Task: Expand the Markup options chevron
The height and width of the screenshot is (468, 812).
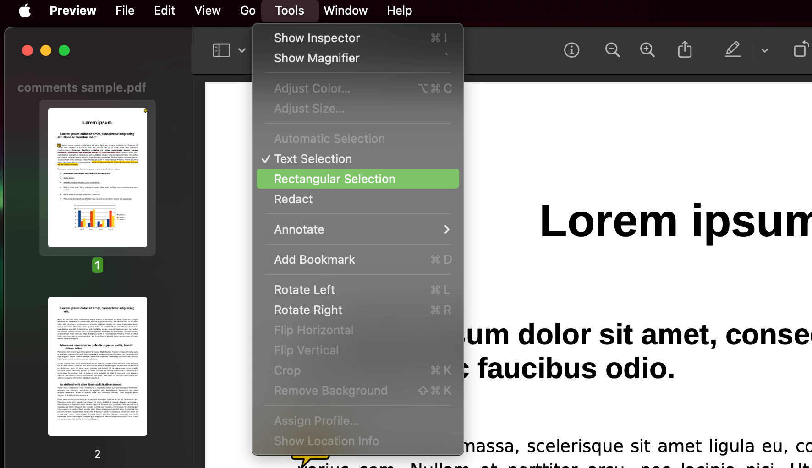Action: pos(764,50)
